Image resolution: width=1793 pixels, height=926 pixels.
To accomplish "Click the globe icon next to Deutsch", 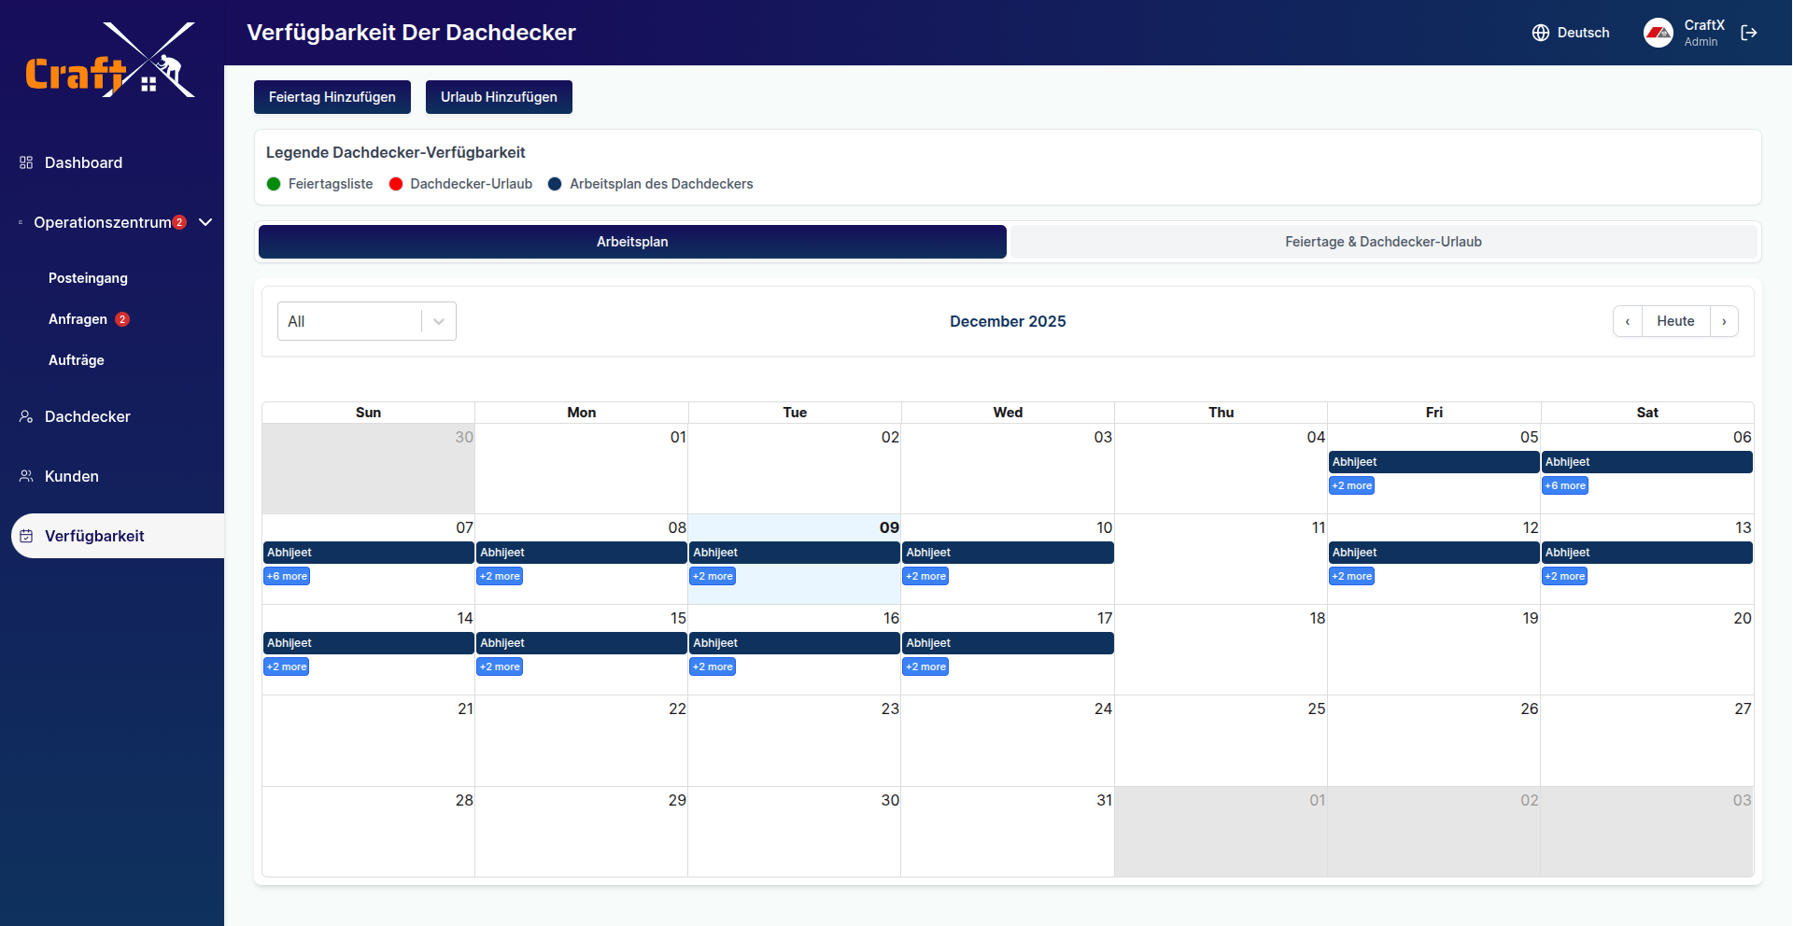I will 1540,33.
